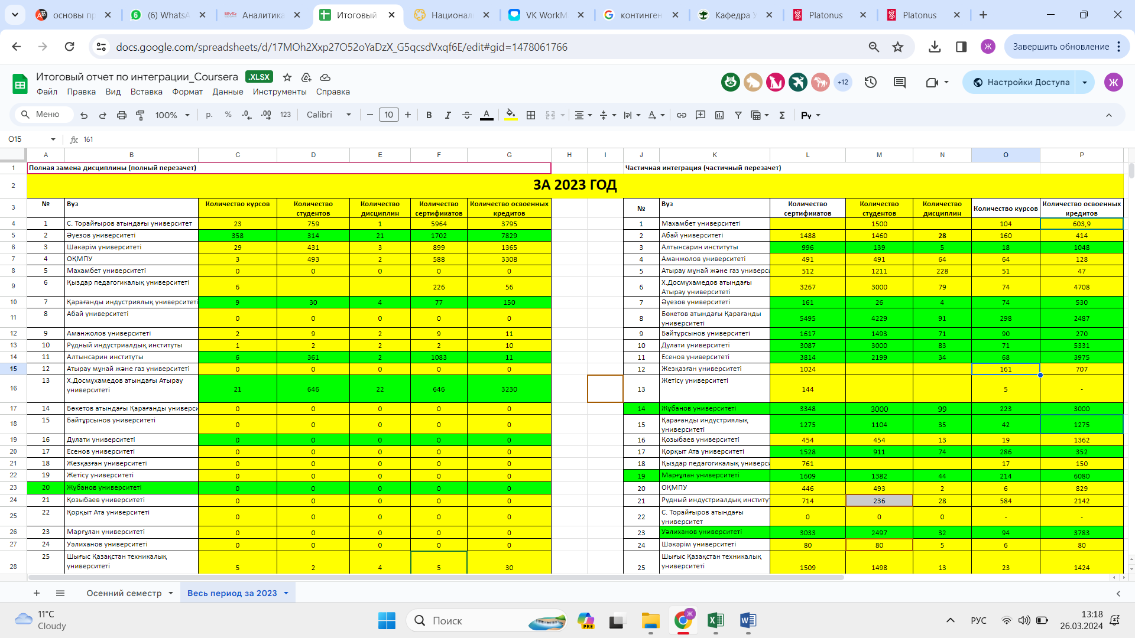Click the insert chart icon

coord(719,115)
